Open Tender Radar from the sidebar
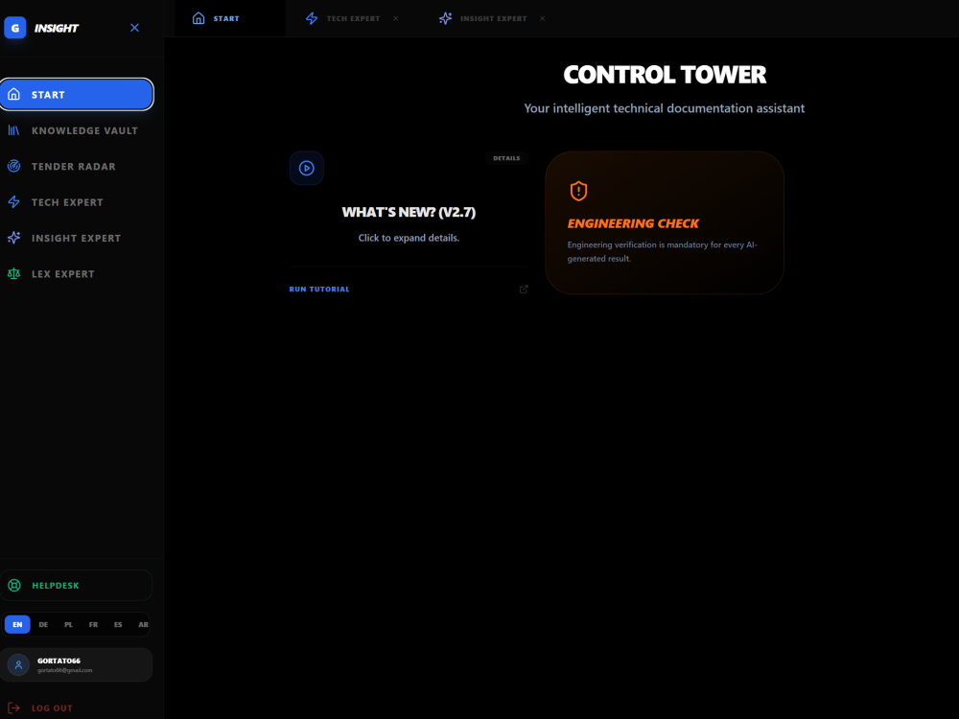959x719 pixels. pyautogui.click(x=77, y=166)
